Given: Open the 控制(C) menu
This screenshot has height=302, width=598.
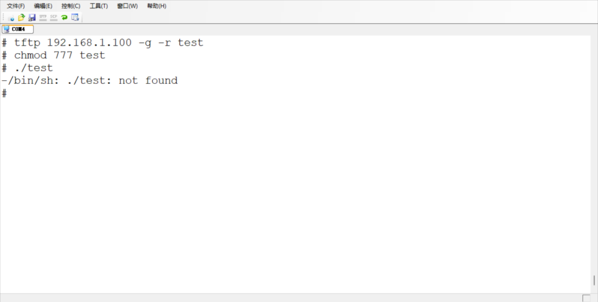Looking at the screenshot, I should click(x=71, y=6).
